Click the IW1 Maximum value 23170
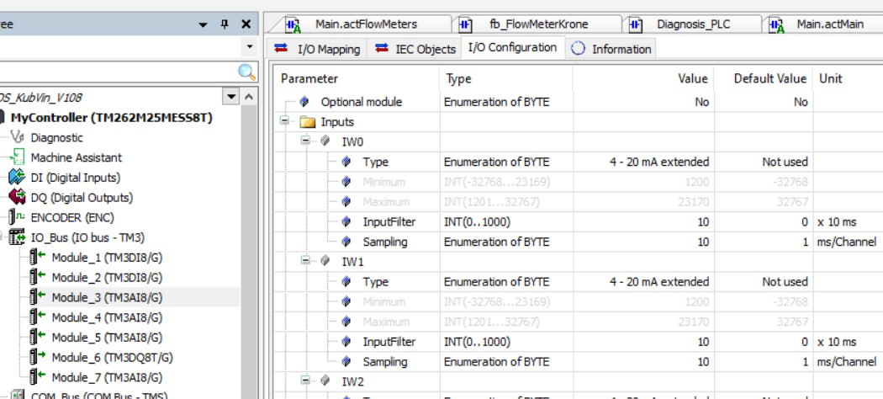This screenshot has width=883, height=399. tap(695, 322)
